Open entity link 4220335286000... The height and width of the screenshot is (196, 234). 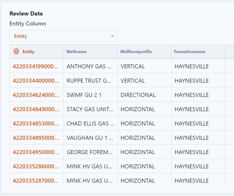36,166
